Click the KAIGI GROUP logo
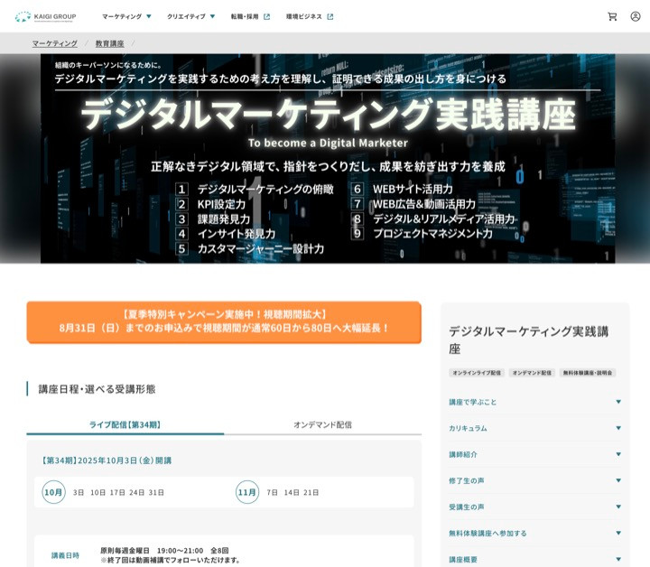The width and height of the screenshot is (650, 567). tap(46, 16)
